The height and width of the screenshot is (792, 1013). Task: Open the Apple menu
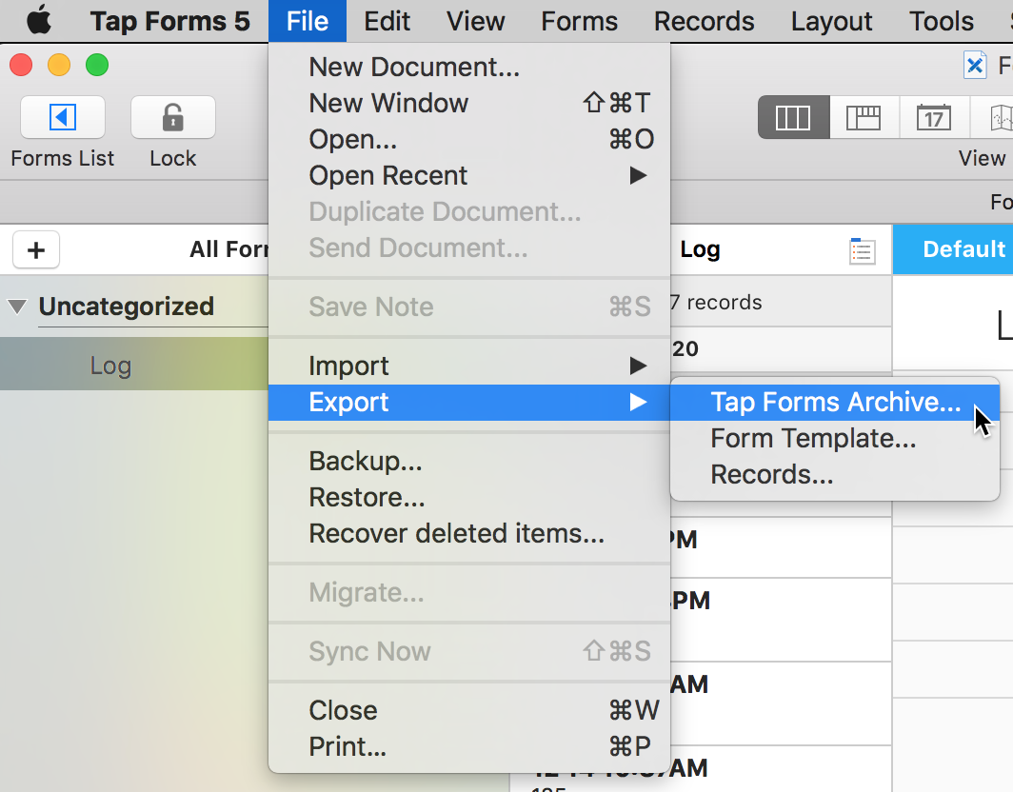tap(39, 20)
